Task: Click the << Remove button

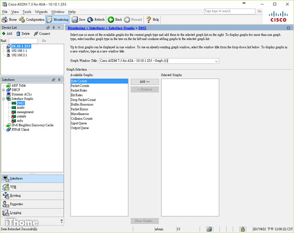Action: [x=145, y=90]
